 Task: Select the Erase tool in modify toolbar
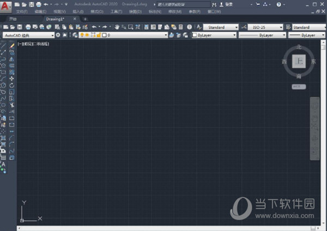click(12, 46)
